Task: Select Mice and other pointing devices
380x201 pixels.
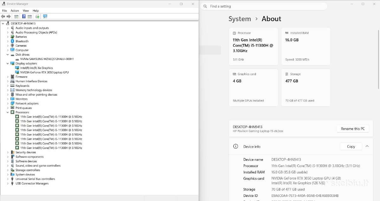Action: coord(36,95)
